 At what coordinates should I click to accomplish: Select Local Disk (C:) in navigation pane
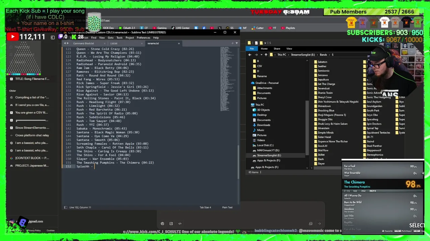[265, 145]
